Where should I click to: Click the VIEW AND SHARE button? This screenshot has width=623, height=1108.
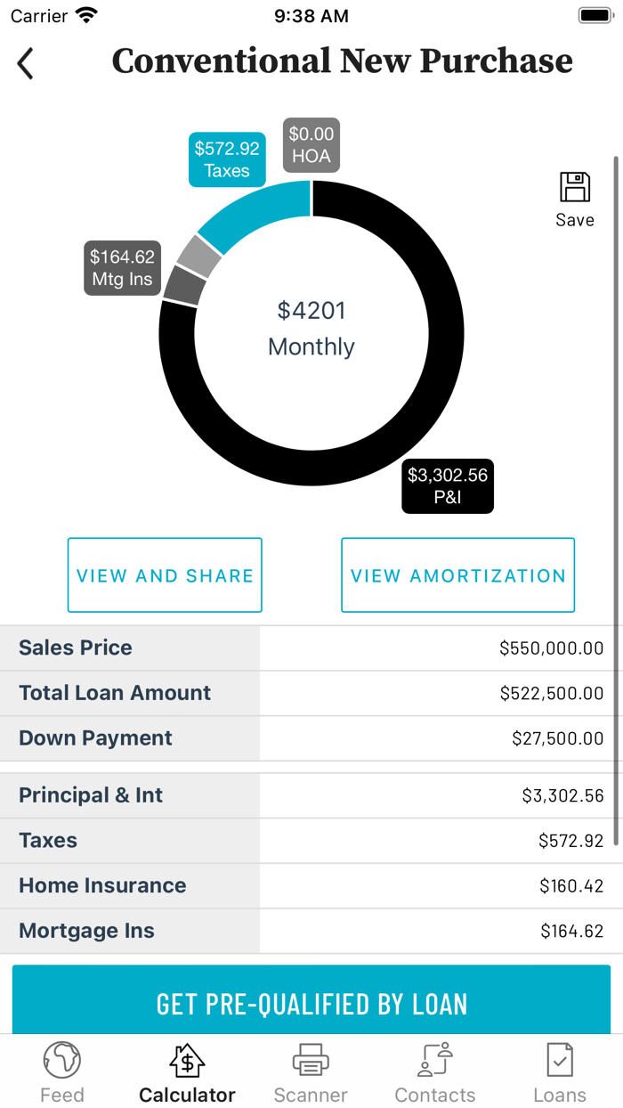pyautogui.click(x=164, y=575)
